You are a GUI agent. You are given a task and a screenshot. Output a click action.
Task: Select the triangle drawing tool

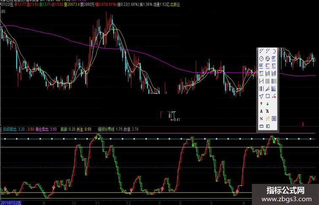click(261, 96)
